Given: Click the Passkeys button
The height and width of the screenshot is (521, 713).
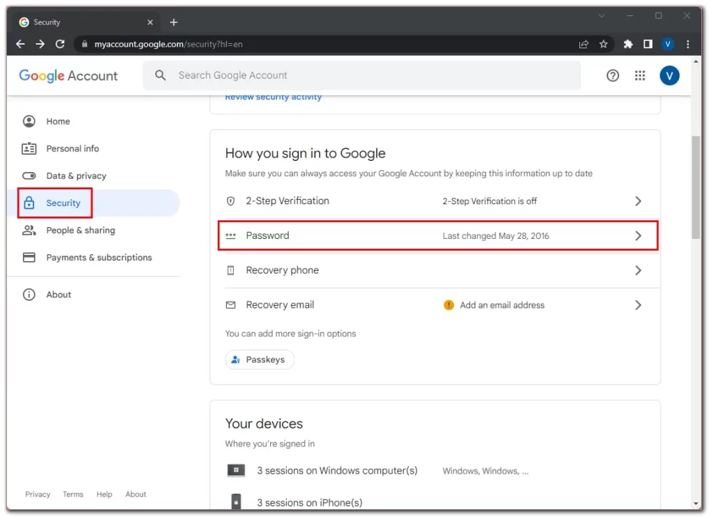Looking at the screenshot, I should coord(260,360).
